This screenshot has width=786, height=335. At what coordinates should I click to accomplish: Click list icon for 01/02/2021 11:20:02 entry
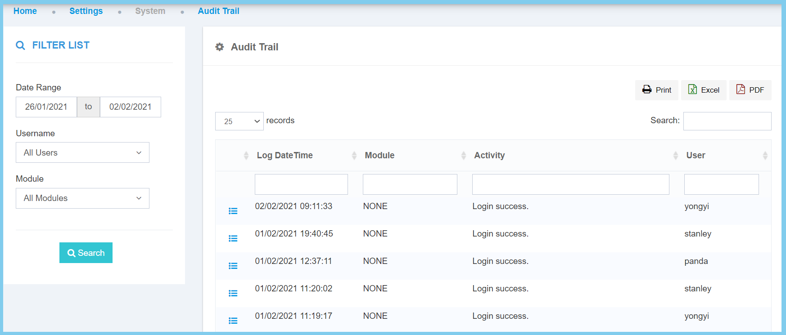233,293
